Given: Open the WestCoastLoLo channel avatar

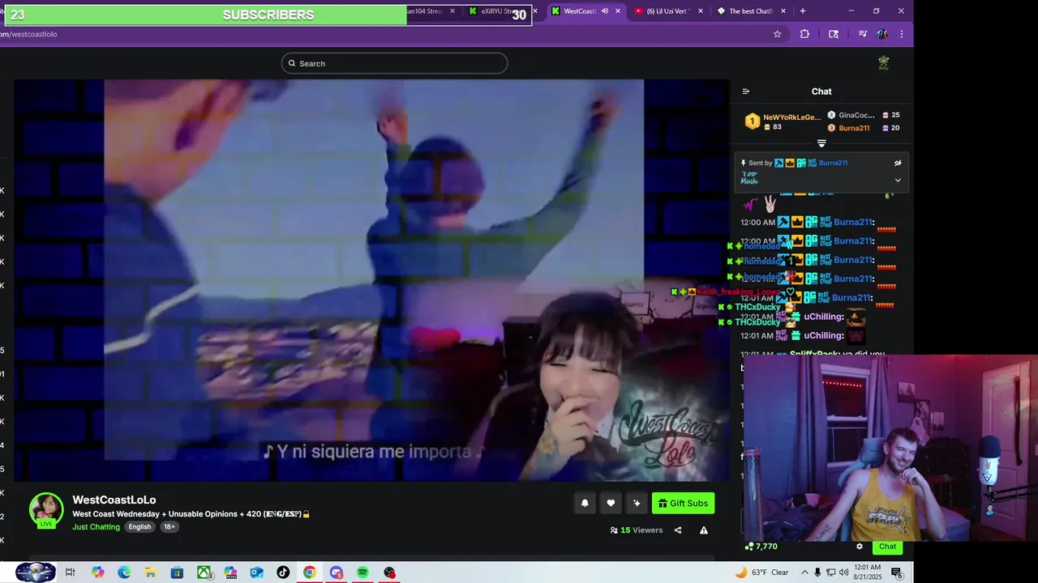Looking at the screenshot, I should click(46, 509).
